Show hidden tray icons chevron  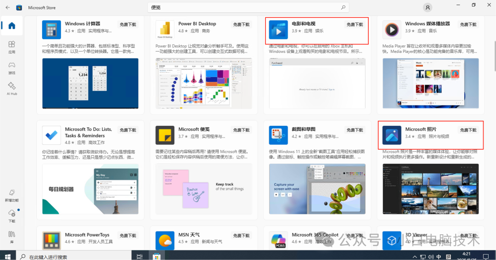[x=415, y=257]
